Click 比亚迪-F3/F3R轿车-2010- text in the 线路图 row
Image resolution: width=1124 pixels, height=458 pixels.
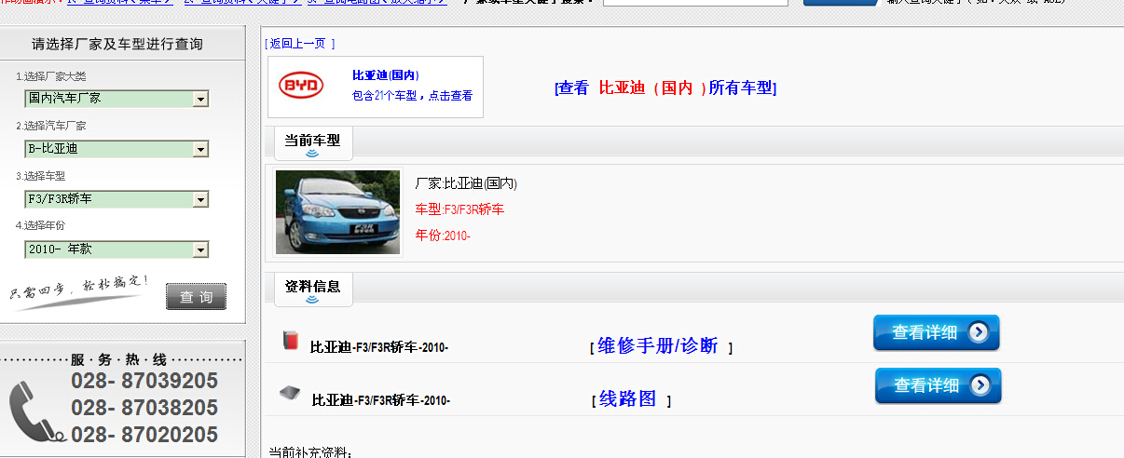point(381,400)
